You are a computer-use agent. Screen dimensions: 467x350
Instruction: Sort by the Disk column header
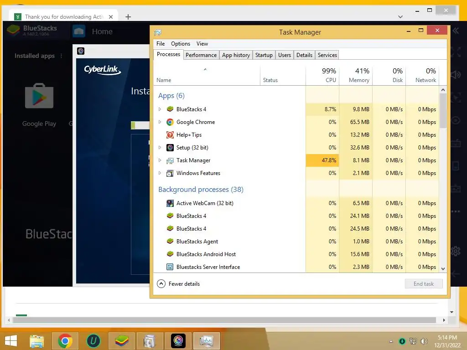(389, 75)
